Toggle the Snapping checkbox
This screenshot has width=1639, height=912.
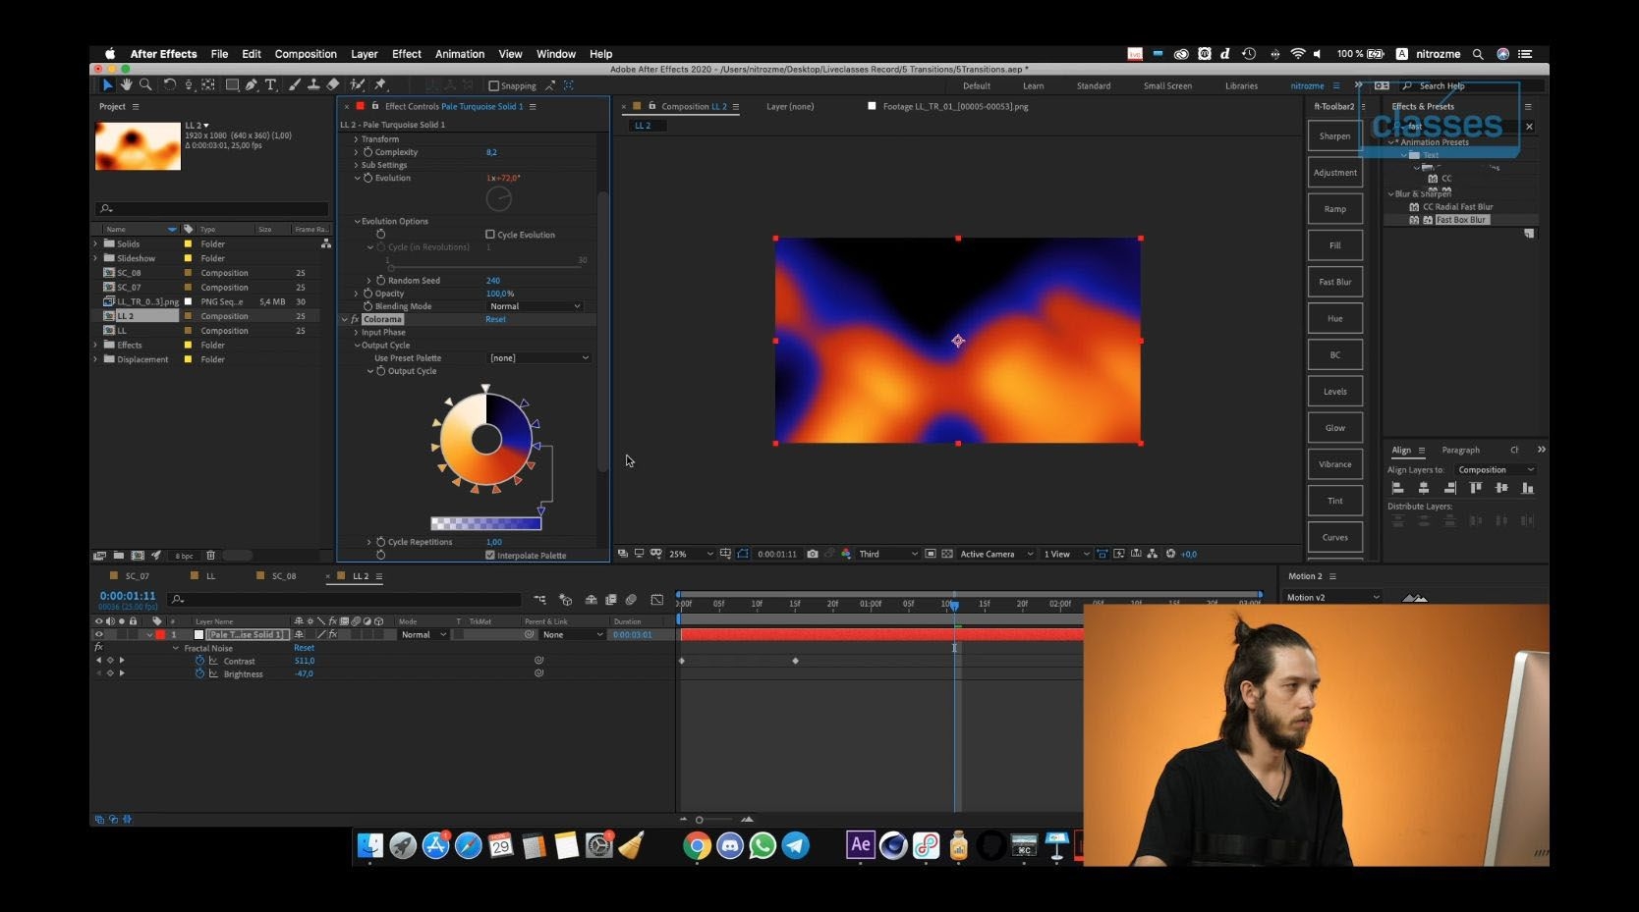tap(494, 85)
